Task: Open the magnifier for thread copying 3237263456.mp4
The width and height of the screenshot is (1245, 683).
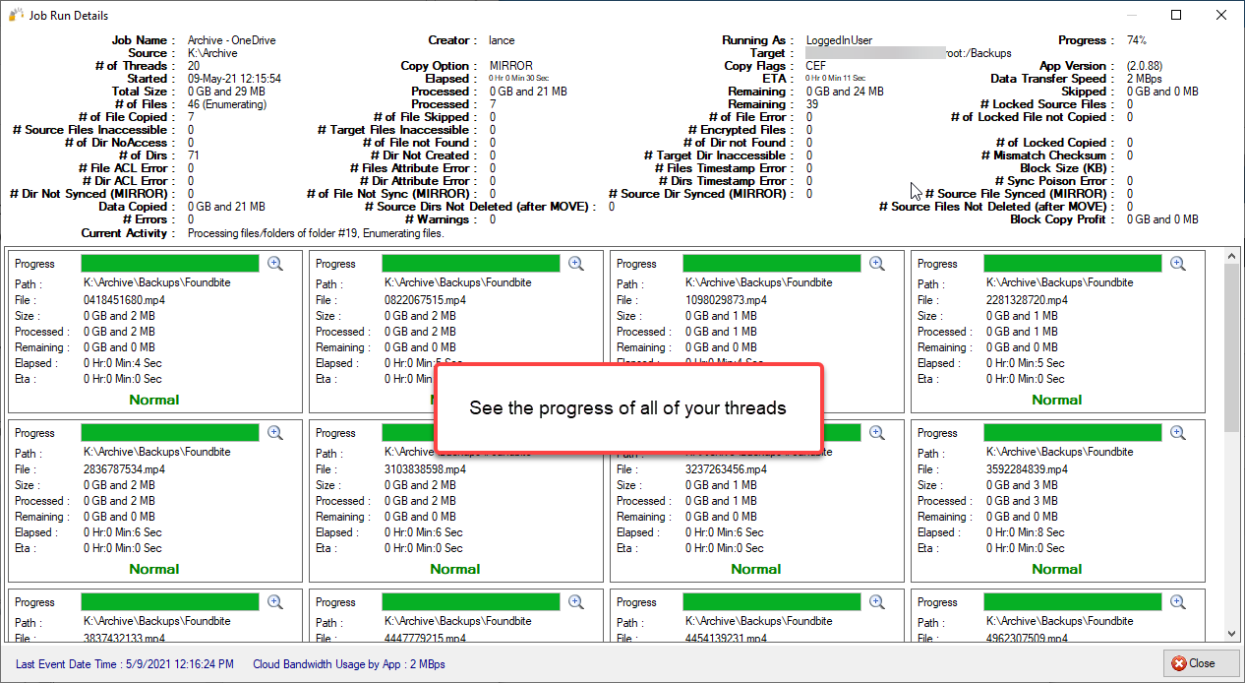Action: click(x=877, y=432)
